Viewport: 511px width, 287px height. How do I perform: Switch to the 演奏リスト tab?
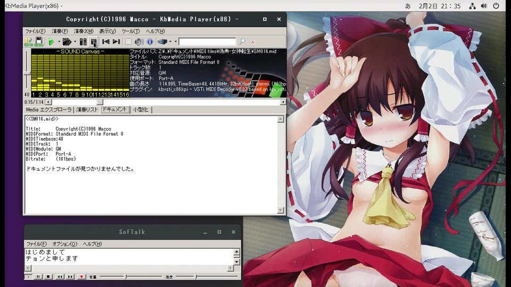(x=87, y=110)
